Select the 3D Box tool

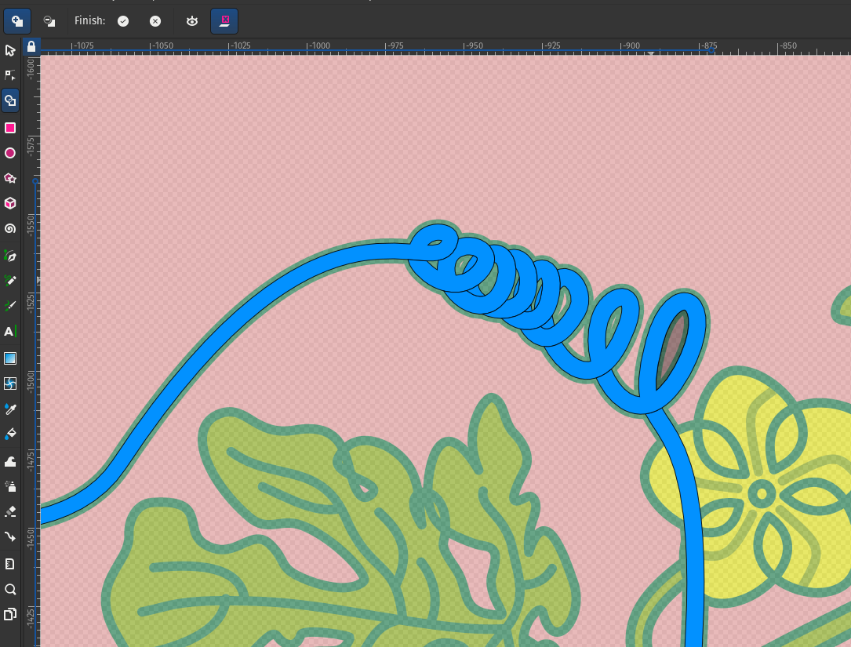pos(10,203)
